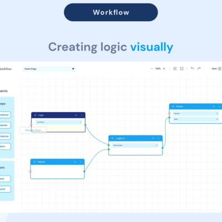The height and width of the screenshot is (222, 222).
Task: Redo the last action
Action: click(199, 69)
